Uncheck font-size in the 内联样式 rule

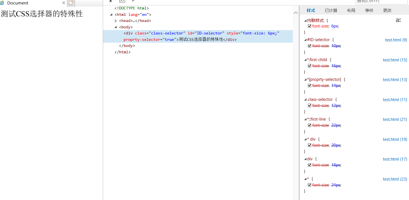(310, 26)
